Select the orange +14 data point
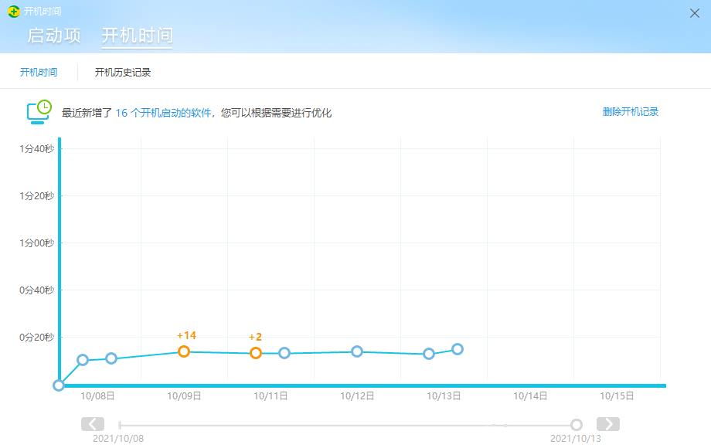 (183, 351)
